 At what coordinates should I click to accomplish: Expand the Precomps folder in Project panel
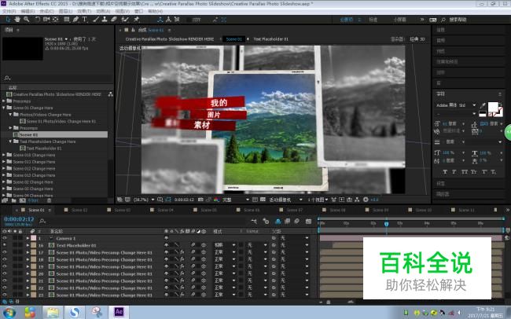pos(4,101)
